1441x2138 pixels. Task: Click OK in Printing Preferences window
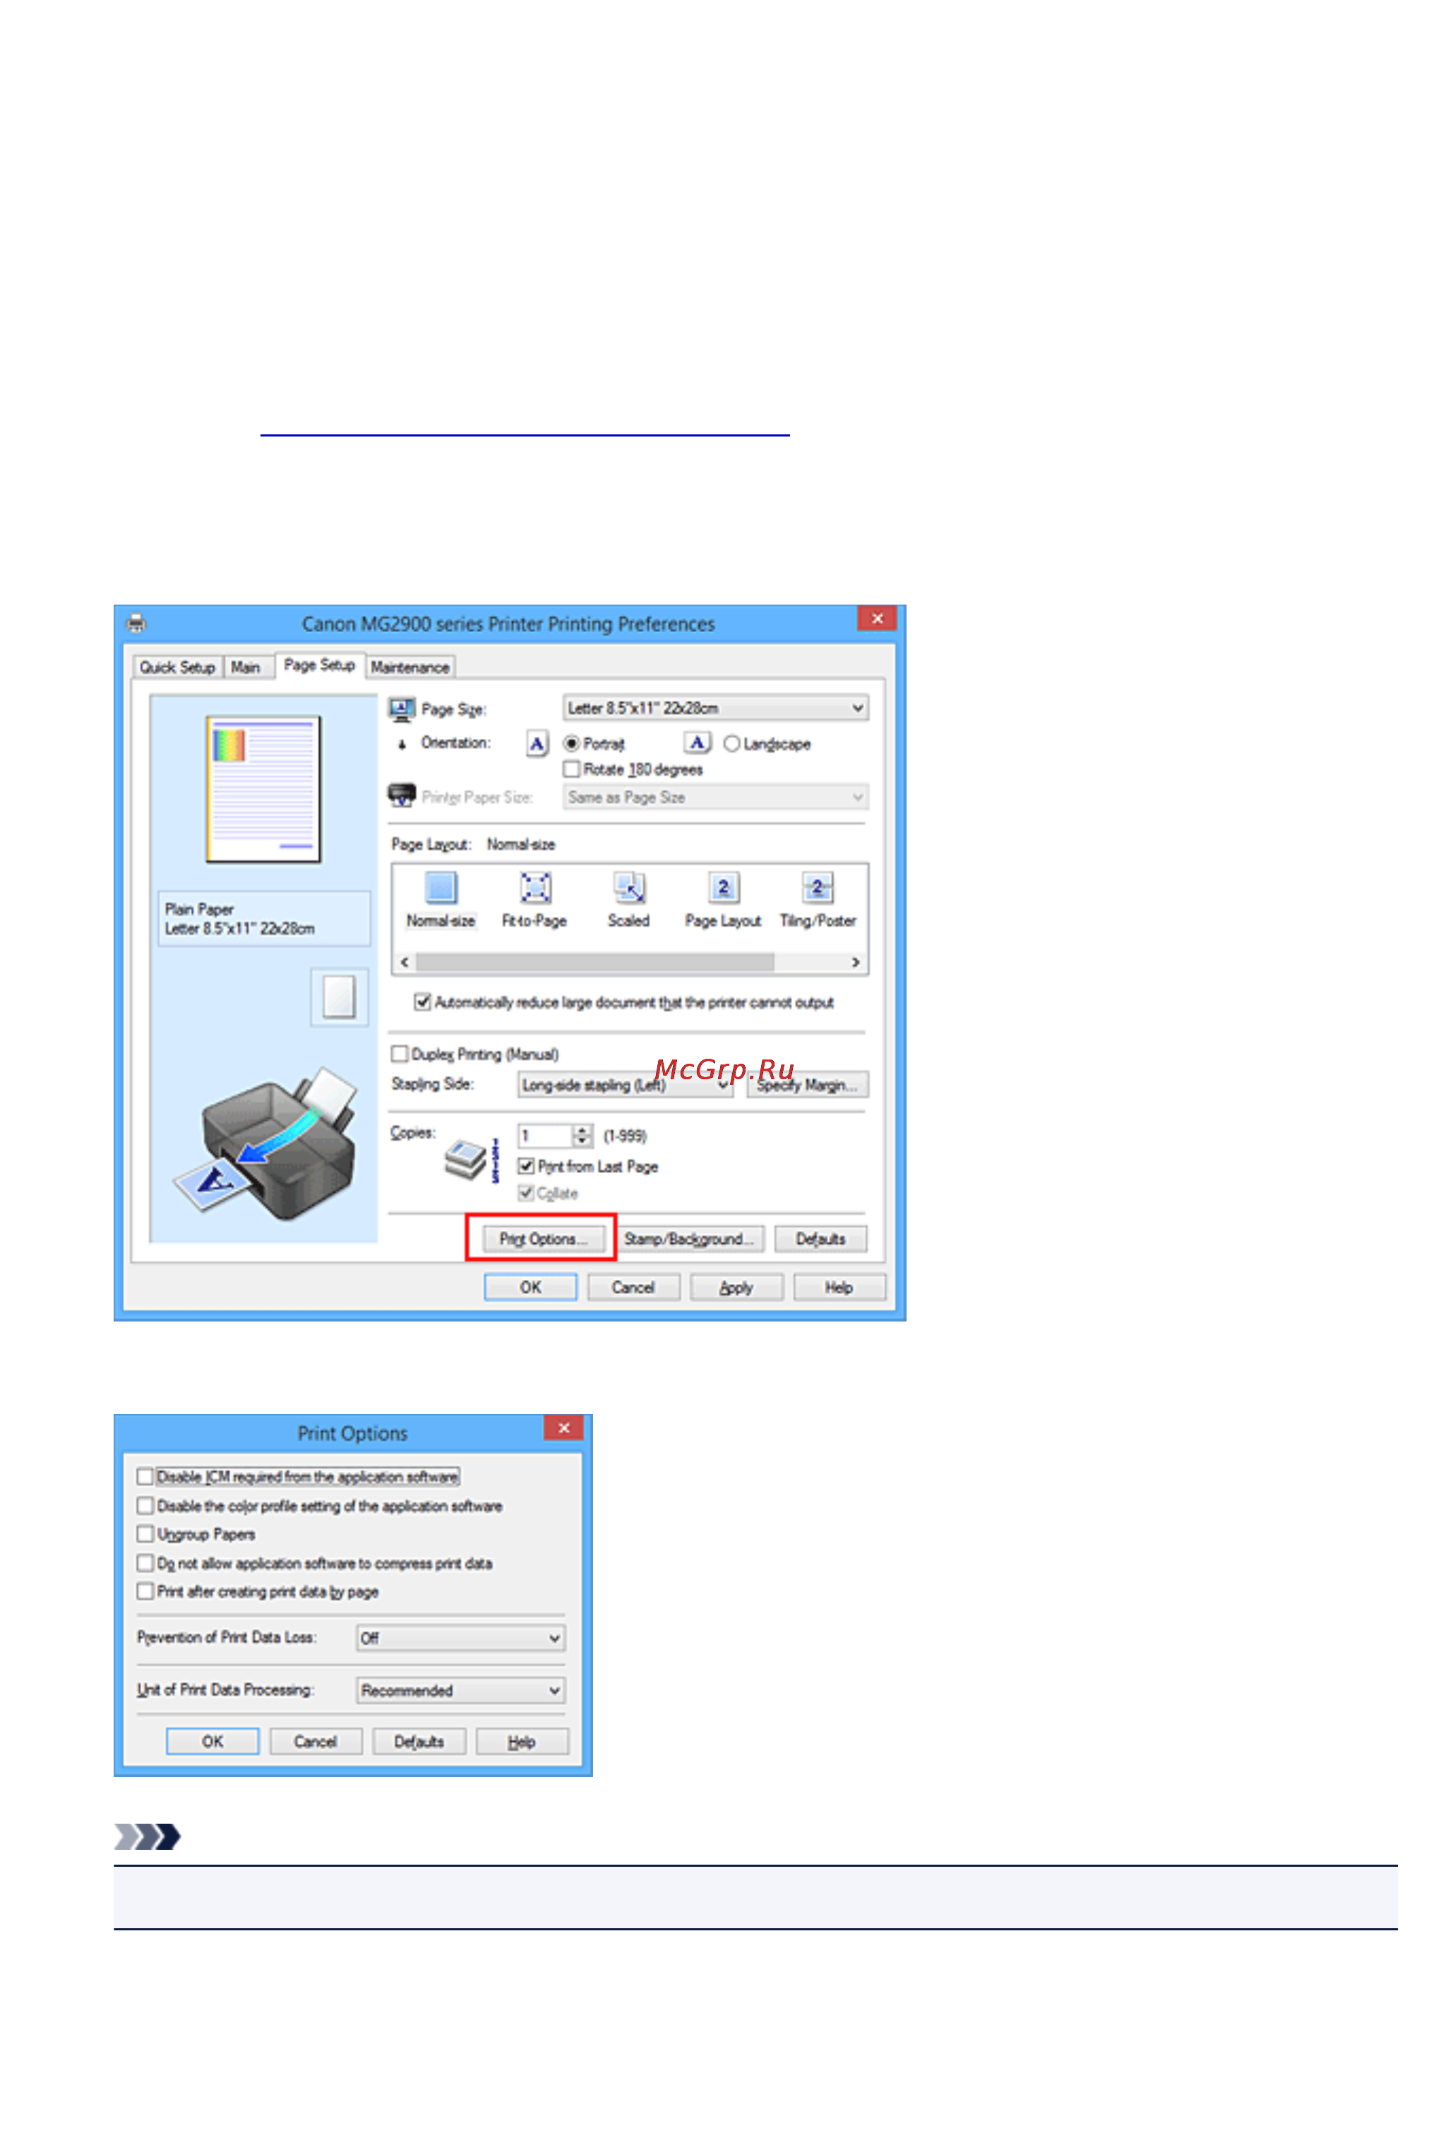[x=530, y=1288]
